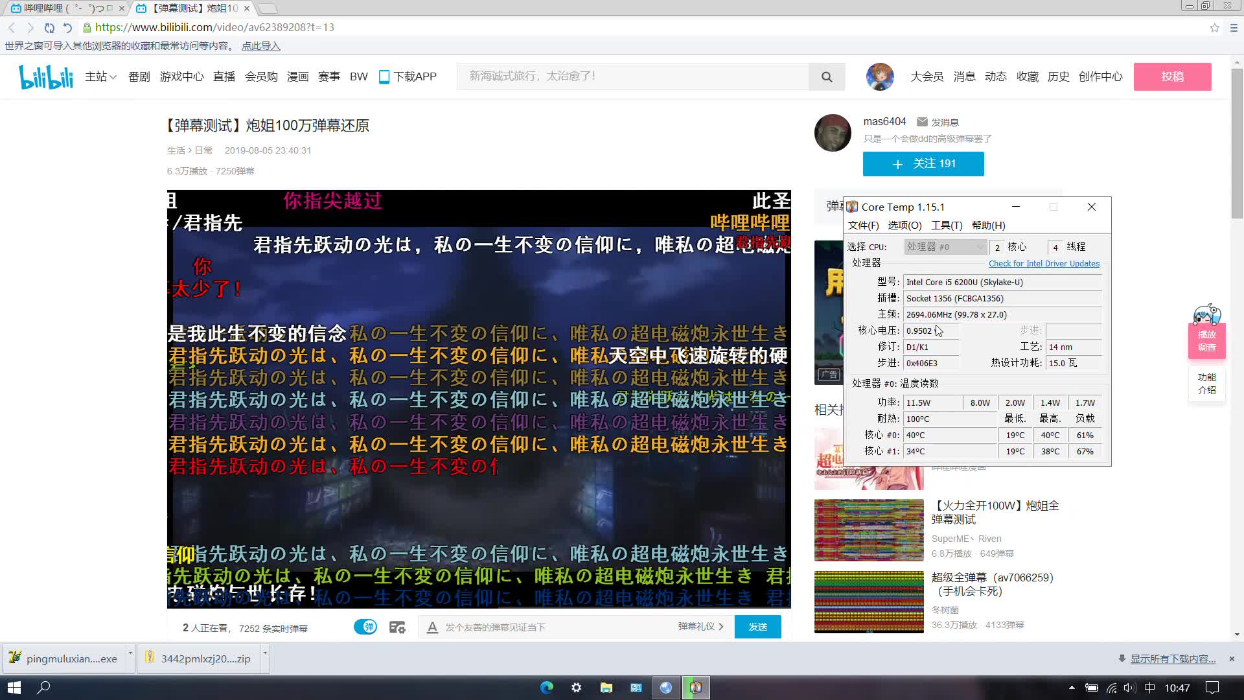1244x700 pixels.
Task: Click the Check for Intel Driver Updates link
Action: pos(1044,263)
